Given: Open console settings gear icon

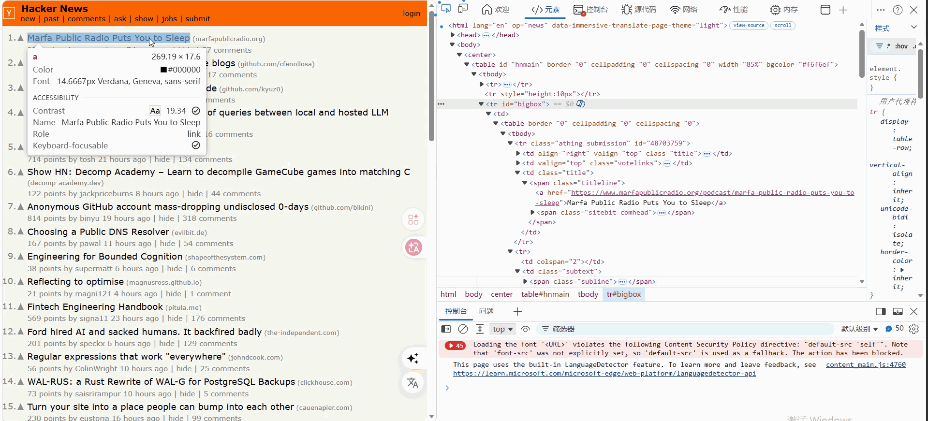Looking at the screenshot, I should (913, 329).
